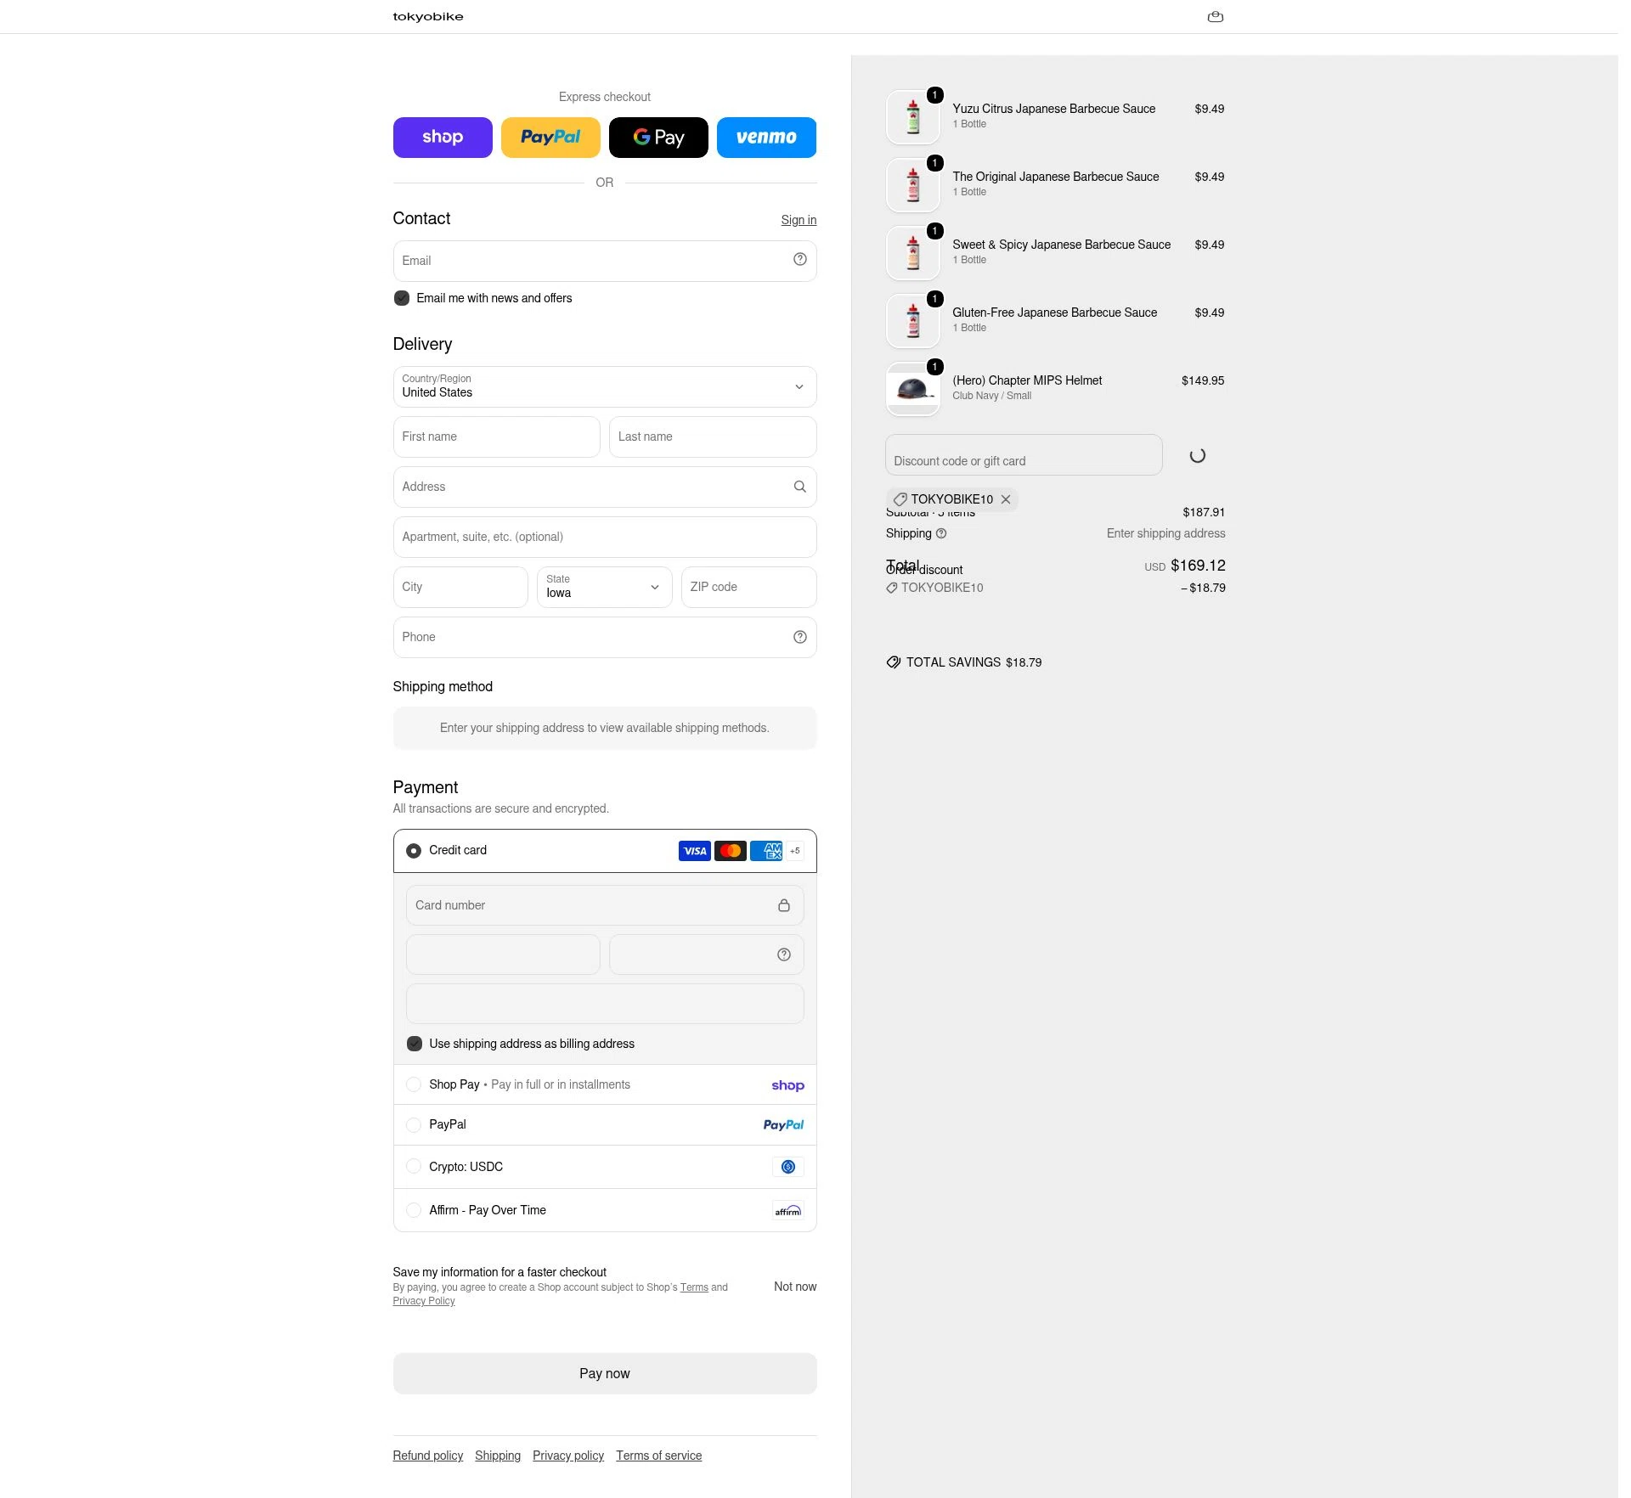
Task: Click the tokyobike store logo
Action: click(428, 17)
